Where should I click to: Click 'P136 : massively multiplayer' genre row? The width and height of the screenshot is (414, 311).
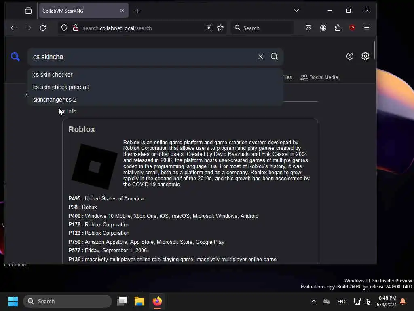[172, 260]
